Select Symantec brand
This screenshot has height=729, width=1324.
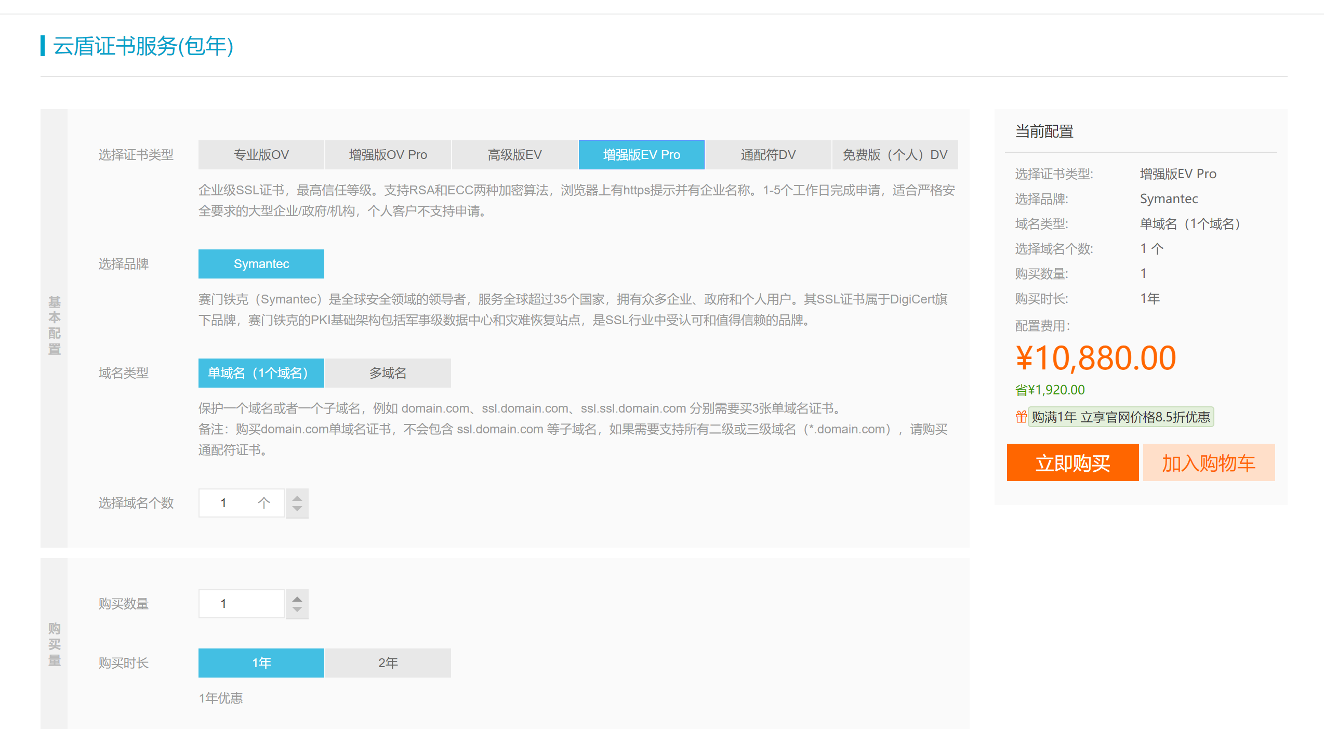point(261,264)
